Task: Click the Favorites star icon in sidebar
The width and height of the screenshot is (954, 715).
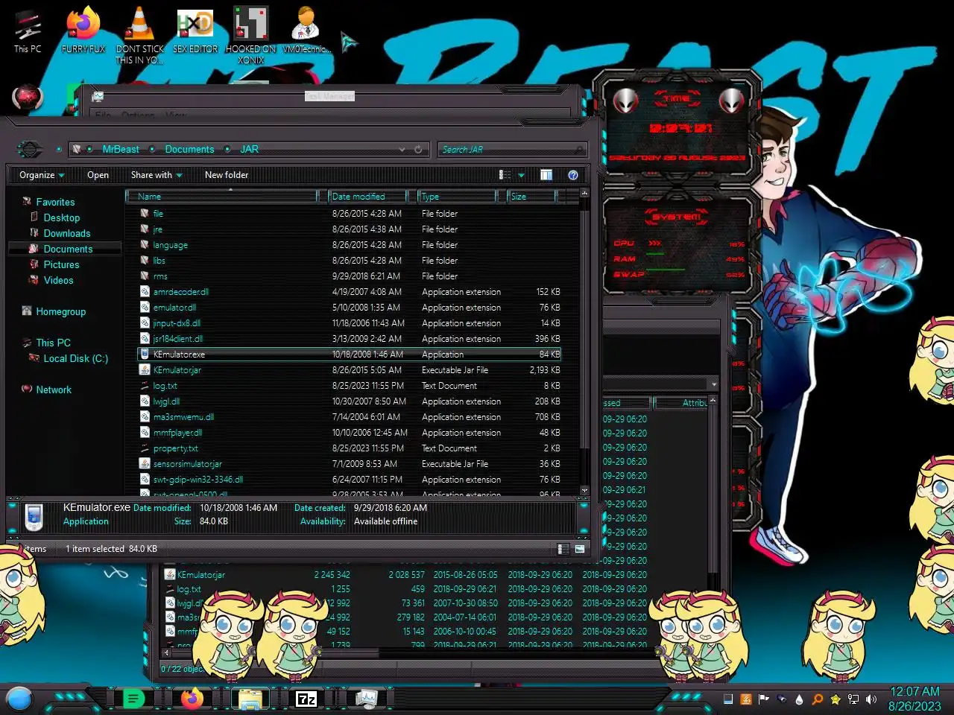Action: point(27,202)
